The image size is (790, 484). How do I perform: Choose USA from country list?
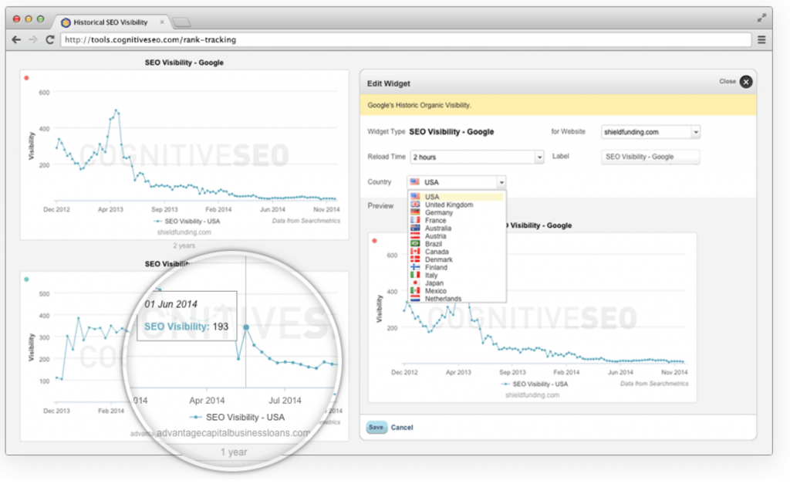(x=457, y=197)
